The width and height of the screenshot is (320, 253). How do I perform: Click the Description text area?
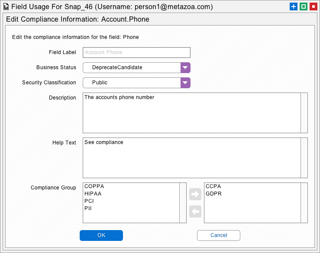pos(192,113)
